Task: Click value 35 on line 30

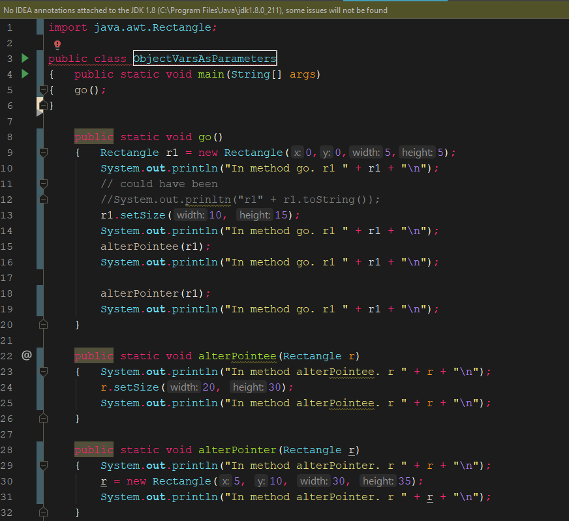Action: click(x=405, y=481)
